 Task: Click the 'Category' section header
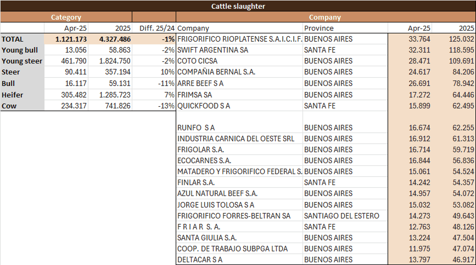tap(66, 17)
